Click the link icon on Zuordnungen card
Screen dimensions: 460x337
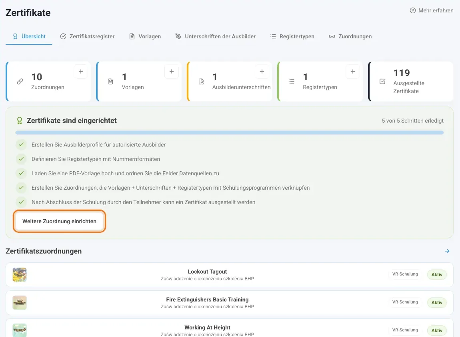pyautogui.click(x=20, y=81)
